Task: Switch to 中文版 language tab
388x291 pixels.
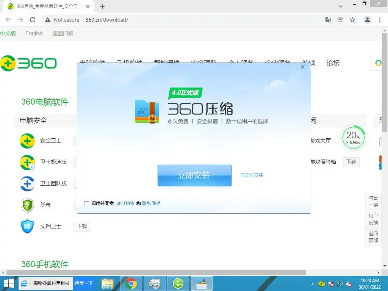Action: (x=8, y=33)
